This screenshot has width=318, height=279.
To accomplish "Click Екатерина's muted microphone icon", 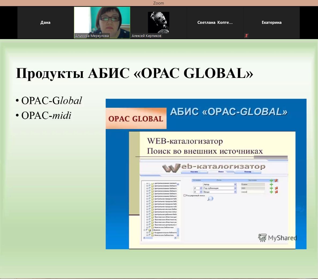I will tap(246, 36).
